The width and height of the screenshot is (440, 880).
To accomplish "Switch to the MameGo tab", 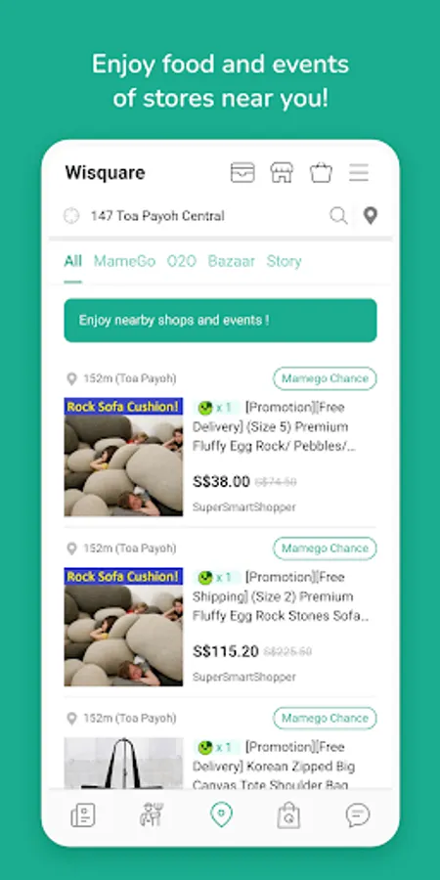I will (124, 261).
